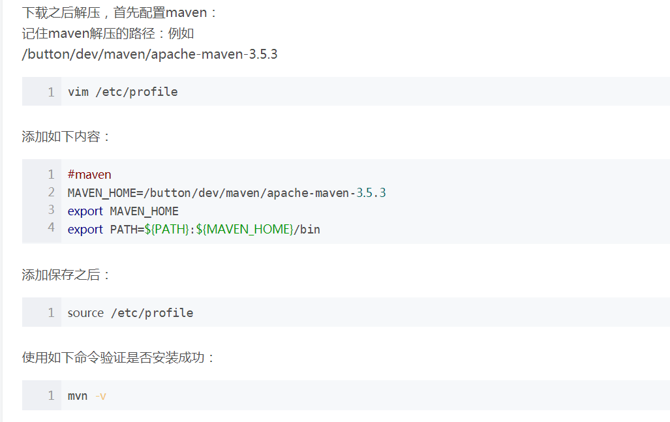Click line number 1 beside '#maven'

(x=52, y=174)
